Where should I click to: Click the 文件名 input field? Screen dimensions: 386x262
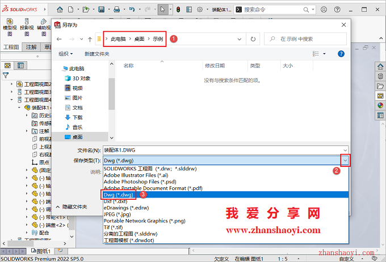click(x=223, y=150)
